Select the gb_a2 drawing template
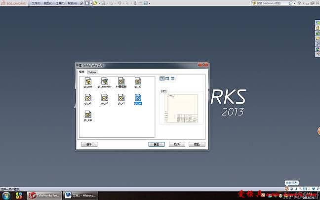Image resolution: width=320 pixels, height=200 pixels. click(105, 98)
